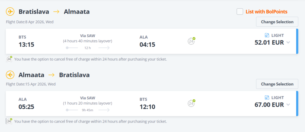The height and width of the screenshot is (132, 305).
Task: Click the return Almaata flight airplane icon
Action: point(10,75)
